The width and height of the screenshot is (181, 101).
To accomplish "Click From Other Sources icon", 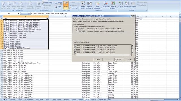I will click(21, 5).
